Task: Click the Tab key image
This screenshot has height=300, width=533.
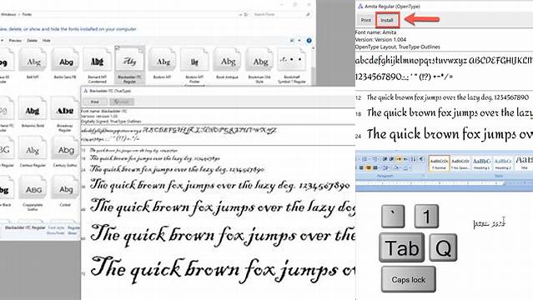Action: [x=402, y=247]
